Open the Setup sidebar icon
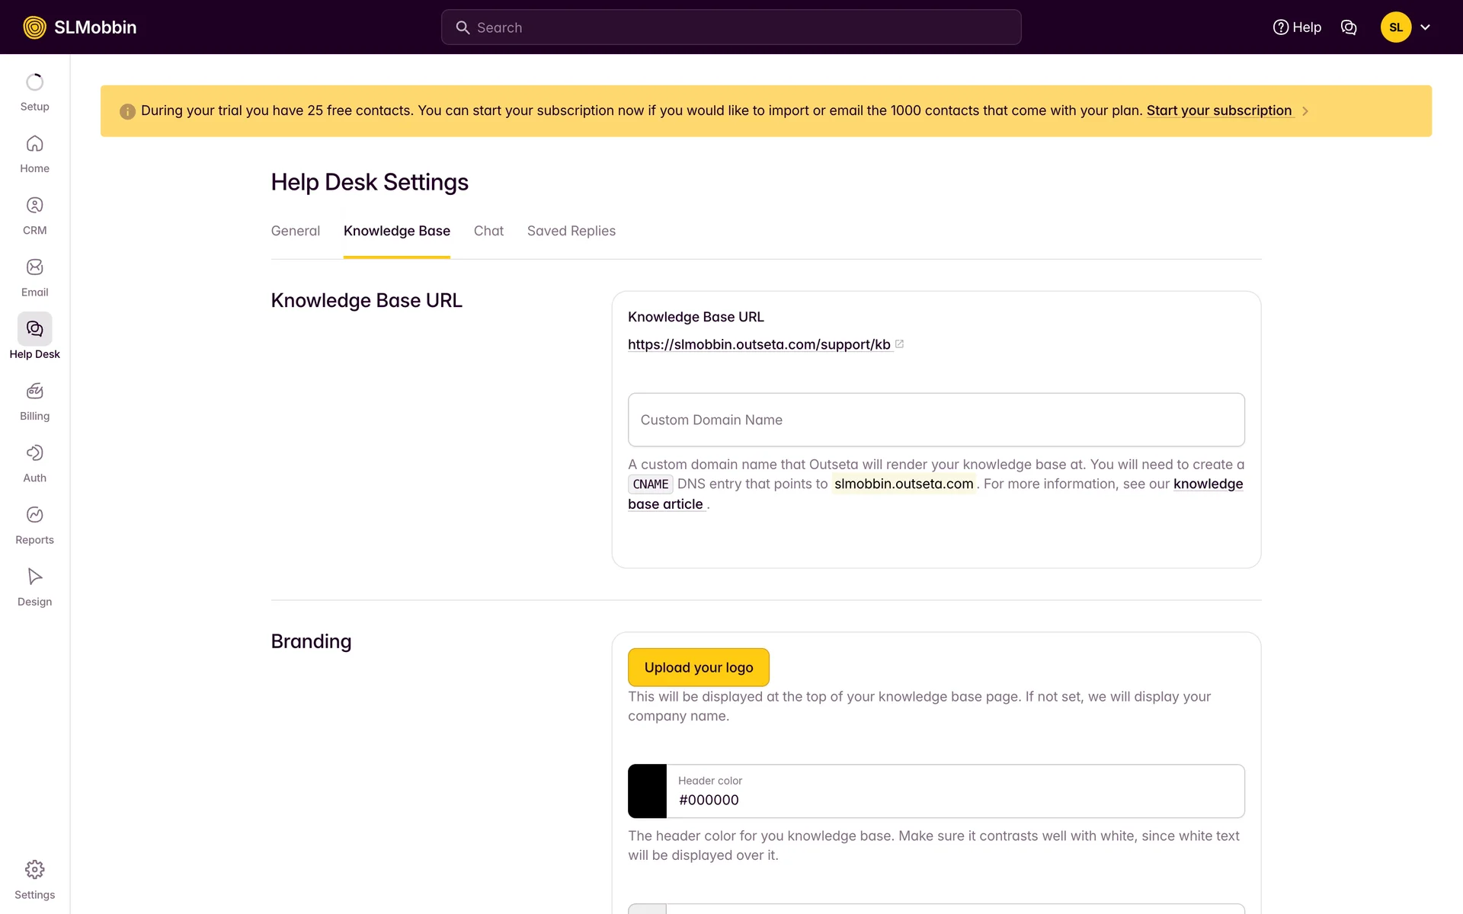The width and height of the screenshot is (1463, 914). [x=34, y=82]
